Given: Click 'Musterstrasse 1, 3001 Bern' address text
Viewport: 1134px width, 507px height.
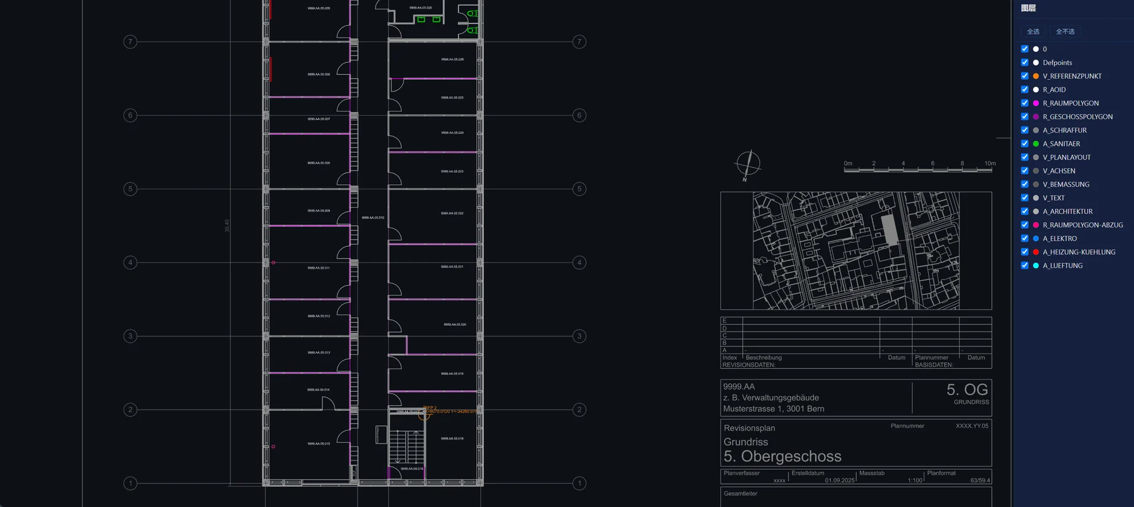Looking at the screenshot, I should tap(774, 409).
